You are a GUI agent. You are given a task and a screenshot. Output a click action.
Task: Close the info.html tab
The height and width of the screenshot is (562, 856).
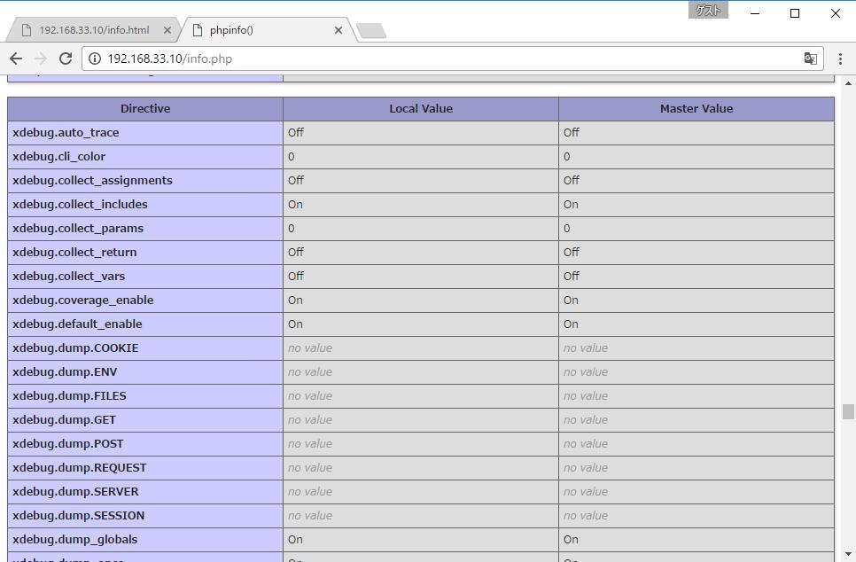point(167,29)
